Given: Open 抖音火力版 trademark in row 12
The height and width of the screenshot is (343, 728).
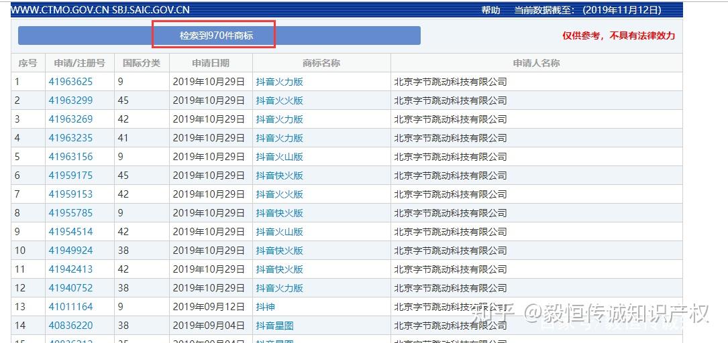Looking at the screenshot, I should tap(280, 288).
